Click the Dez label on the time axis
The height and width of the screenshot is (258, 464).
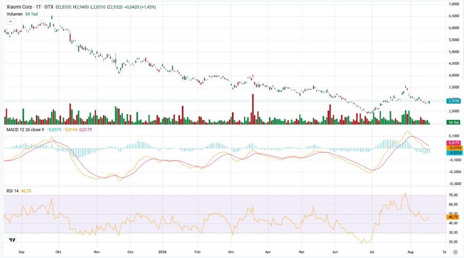tap(130, 252)
